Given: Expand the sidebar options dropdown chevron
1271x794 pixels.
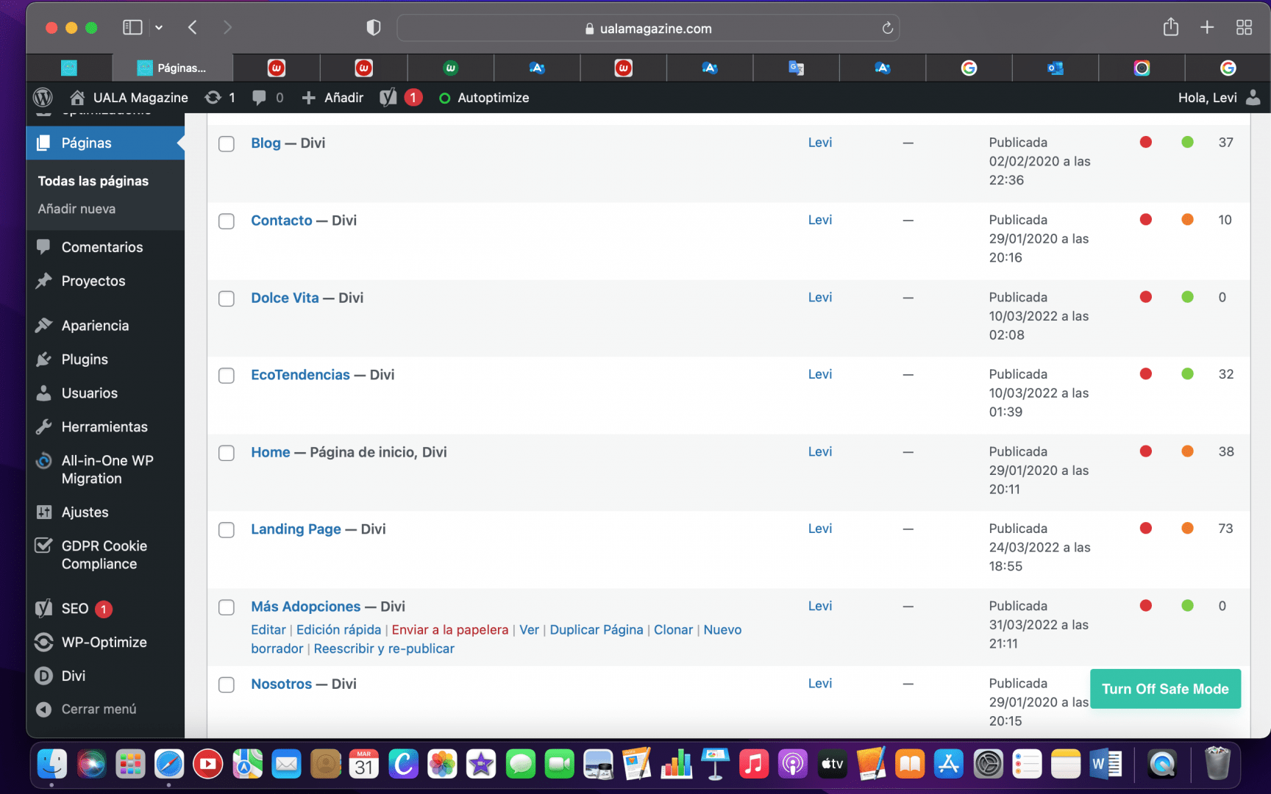Looking at the screenshot, I should [159, 28].
